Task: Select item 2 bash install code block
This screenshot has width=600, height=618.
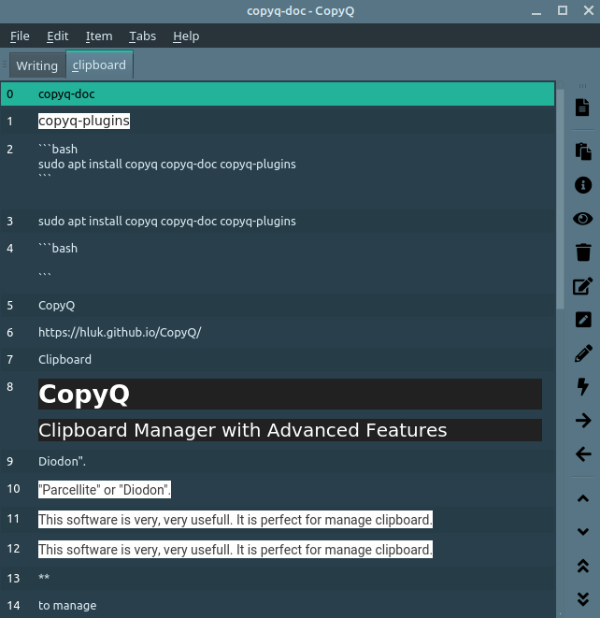Action: click(x=278, y=171)
